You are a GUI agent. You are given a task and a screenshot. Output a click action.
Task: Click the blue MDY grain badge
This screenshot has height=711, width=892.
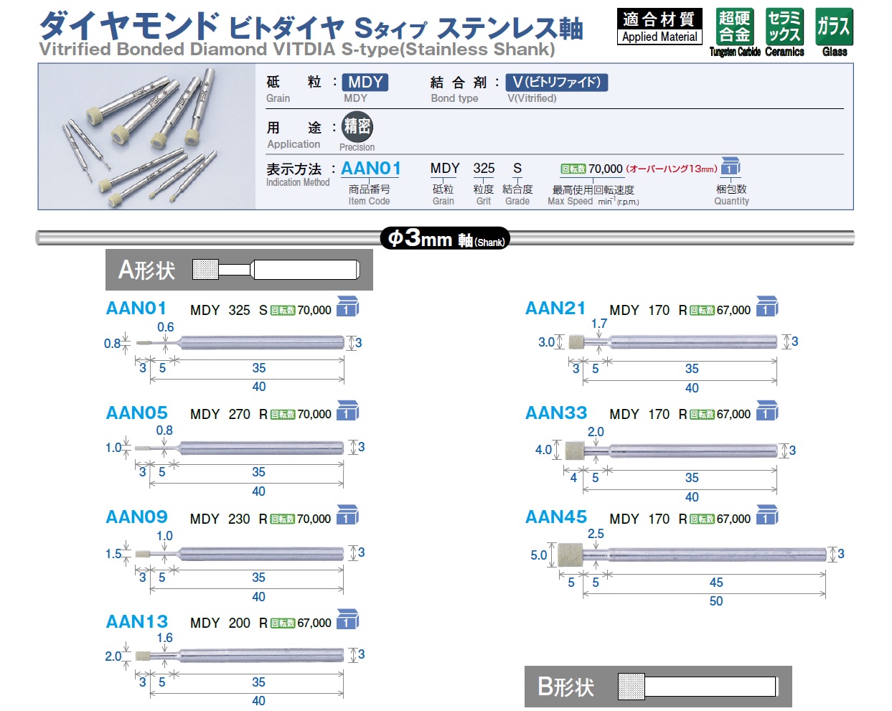(365, 83)
